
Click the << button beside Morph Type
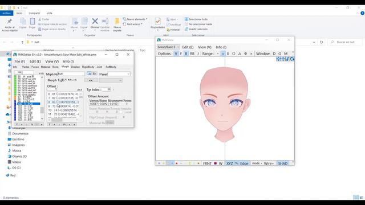click(91, 80)
